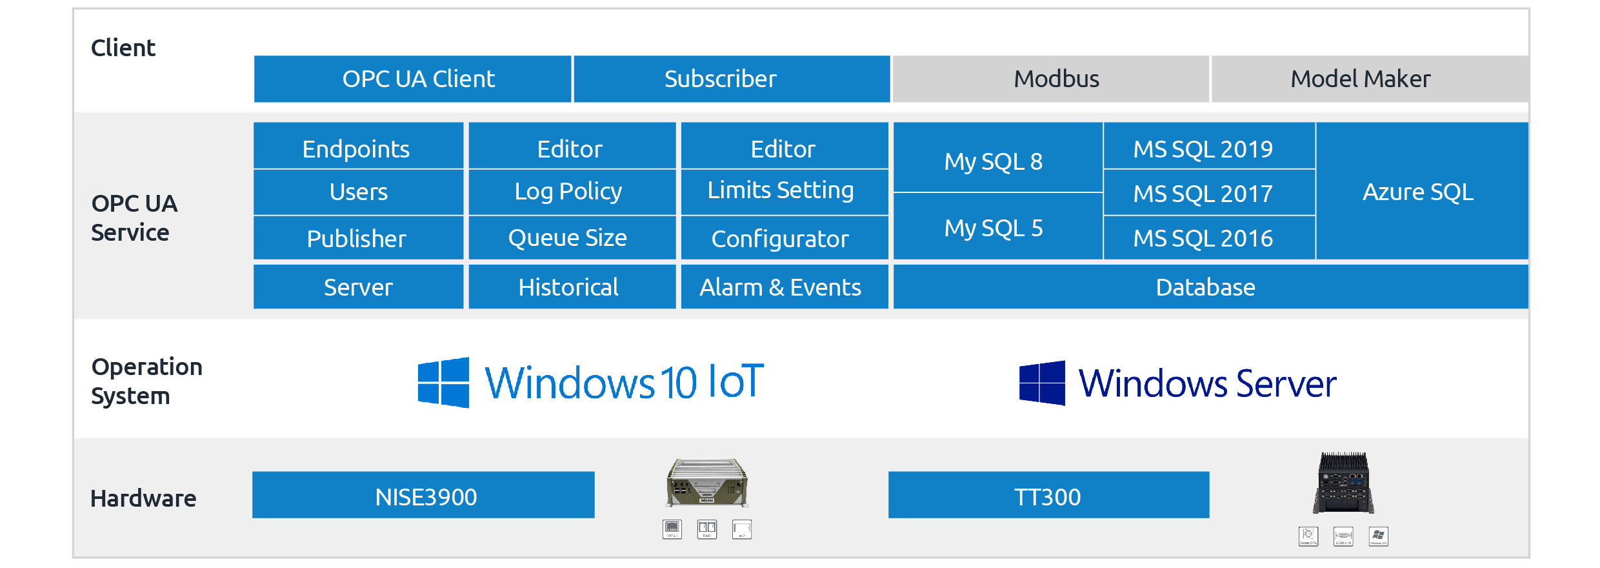This screenshot has height=568, width=1600.
Task: Click the Queue Size block
Action: coord(572,238)
